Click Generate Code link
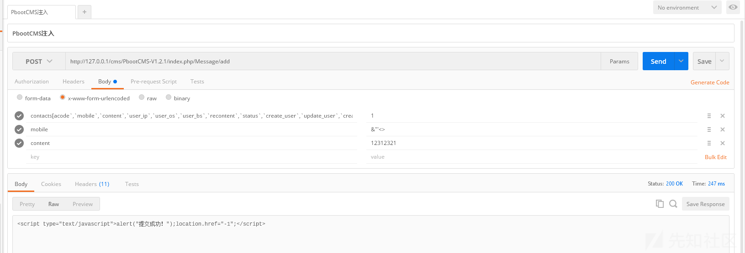The image size is (745, 253). tap(710, 83)
